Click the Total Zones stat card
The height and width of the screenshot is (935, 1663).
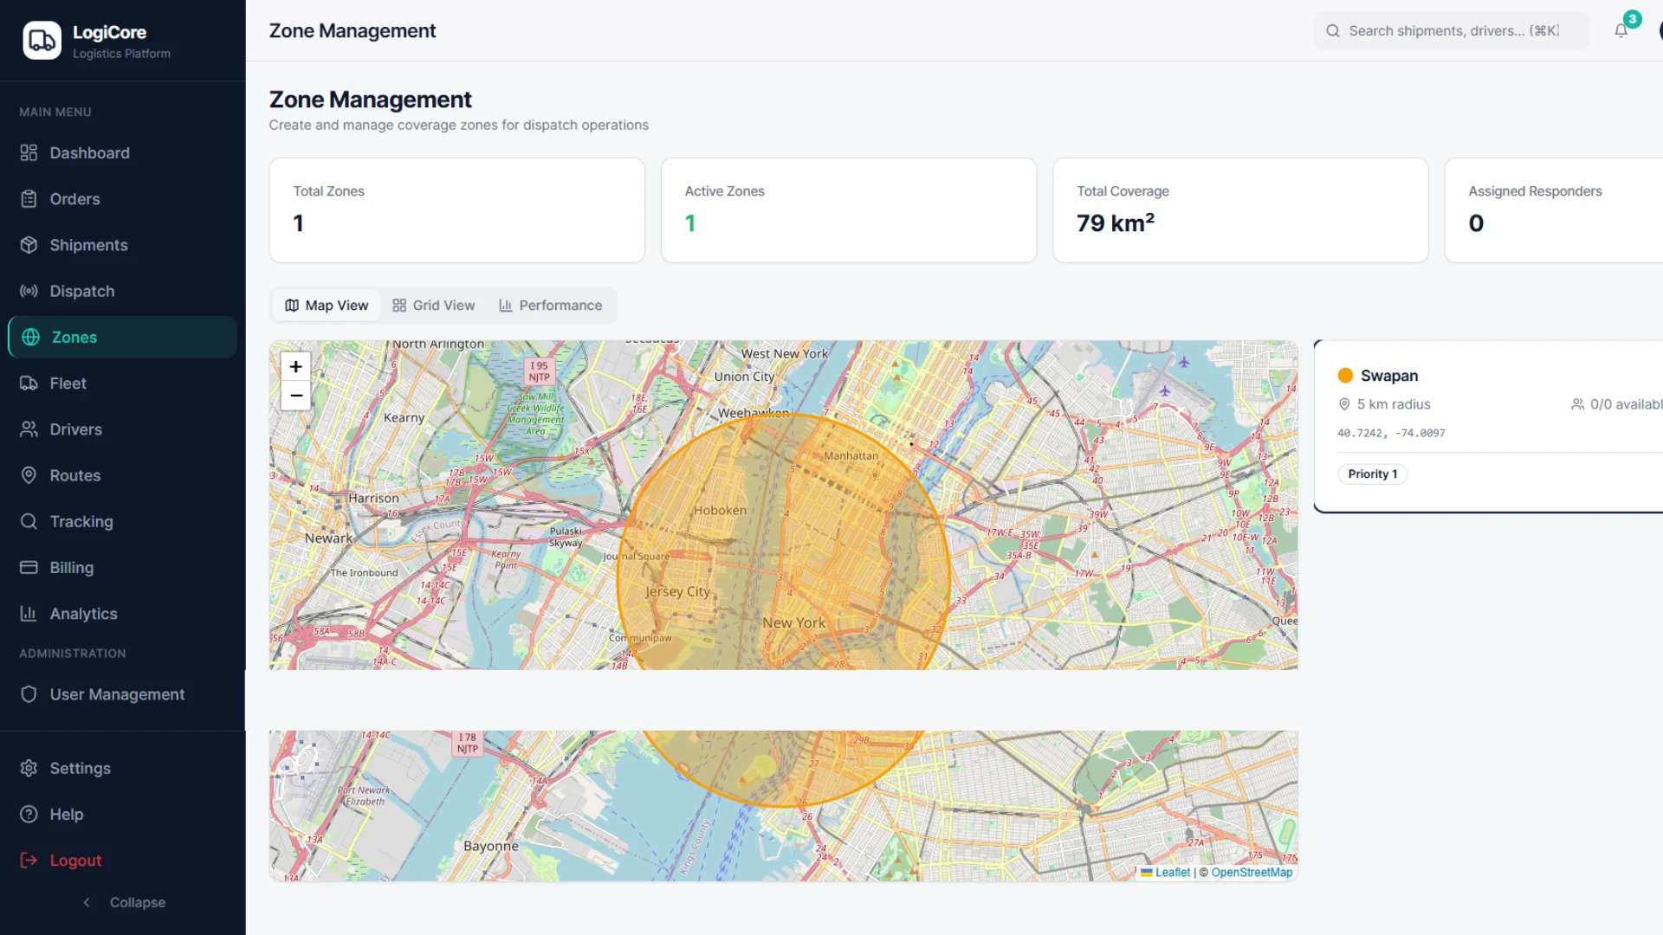(x=457, y=210)
